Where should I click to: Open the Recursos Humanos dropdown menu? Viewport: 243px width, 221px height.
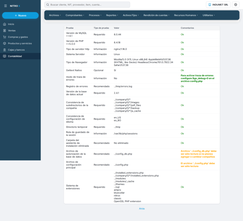click(x=186, y=15)
